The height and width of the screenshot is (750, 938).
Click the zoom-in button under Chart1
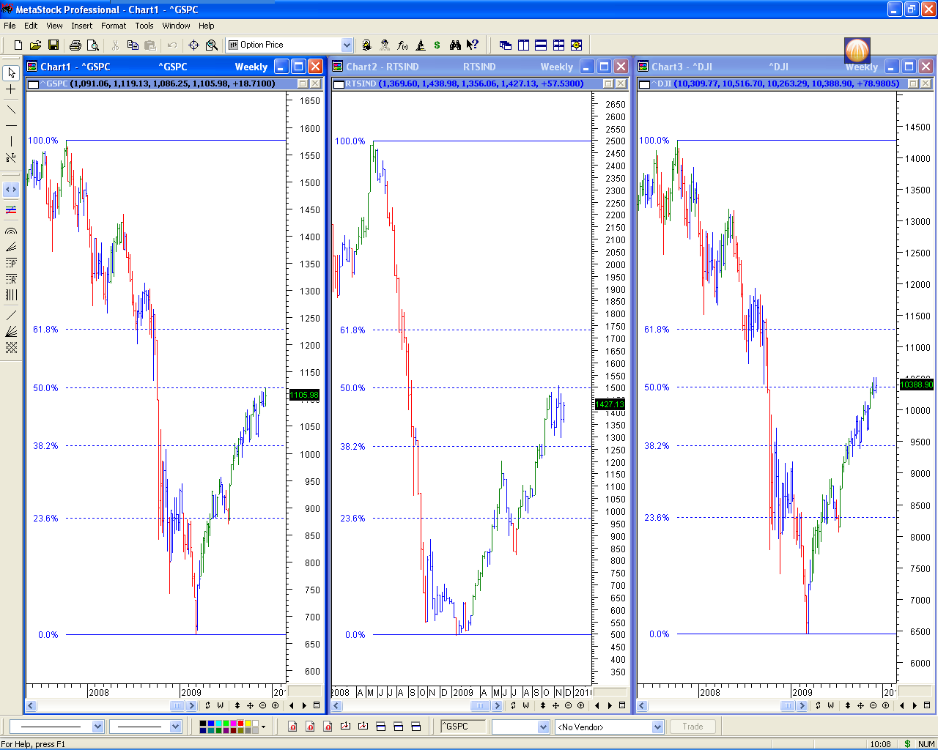pos(275,705)
